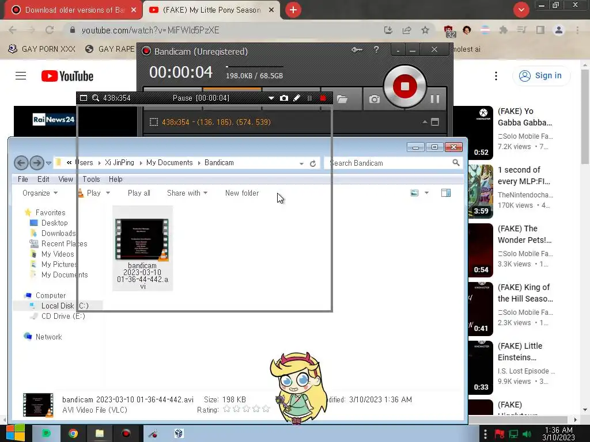Image resolution: width=590 pixels, height=442 pixels.
Task: Open the views options dropdown arrow
Action: 427,193
